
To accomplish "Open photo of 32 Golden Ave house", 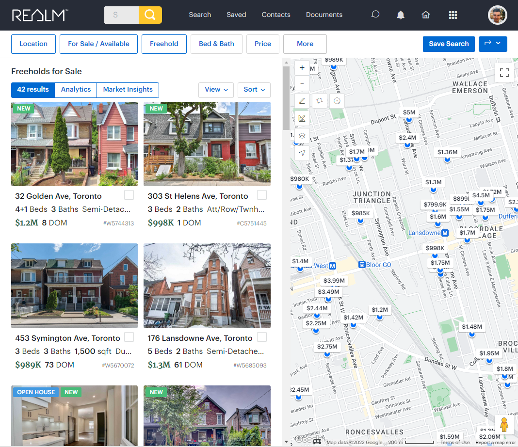I will tap(74, 144).
